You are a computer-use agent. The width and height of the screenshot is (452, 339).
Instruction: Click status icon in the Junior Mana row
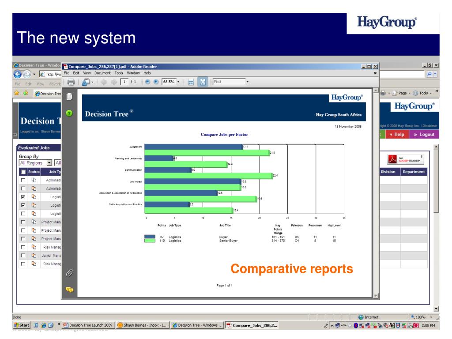pyautogui.click(x=34, y=256)
